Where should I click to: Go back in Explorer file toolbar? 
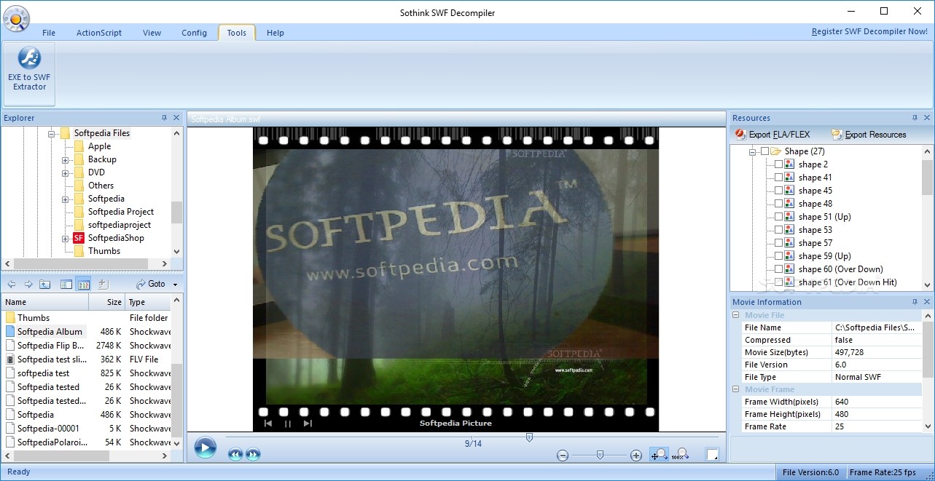click(x=12, y=285)
